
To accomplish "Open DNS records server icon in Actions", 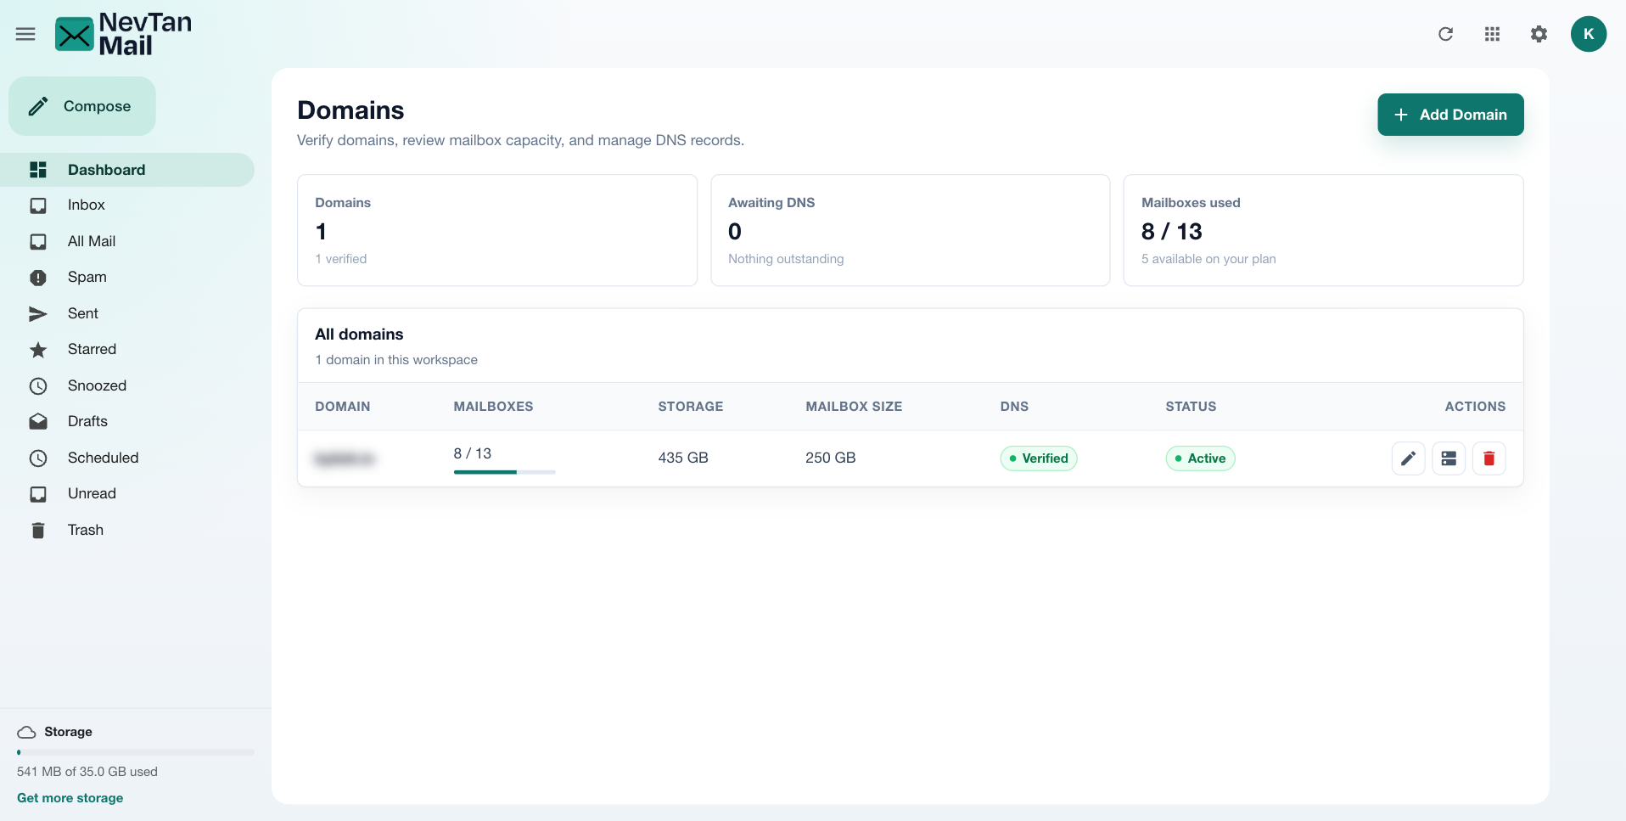I will click(1449, 458).
